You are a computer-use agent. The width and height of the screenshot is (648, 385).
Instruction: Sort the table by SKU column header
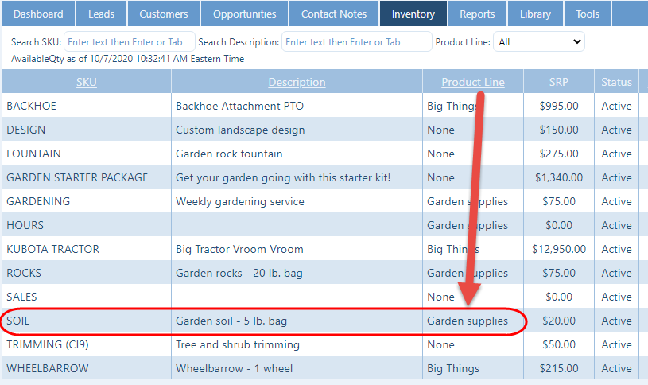(86, 82)
